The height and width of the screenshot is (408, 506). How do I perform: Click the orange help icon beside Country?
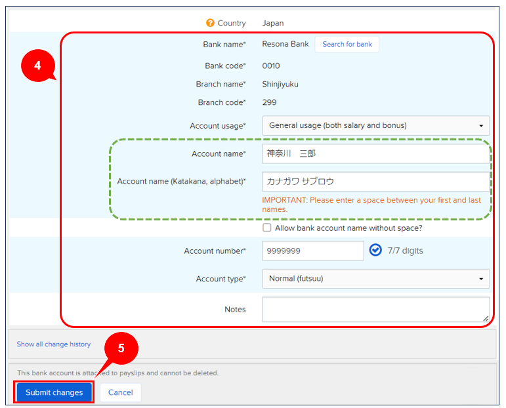(x=210, y=23)
